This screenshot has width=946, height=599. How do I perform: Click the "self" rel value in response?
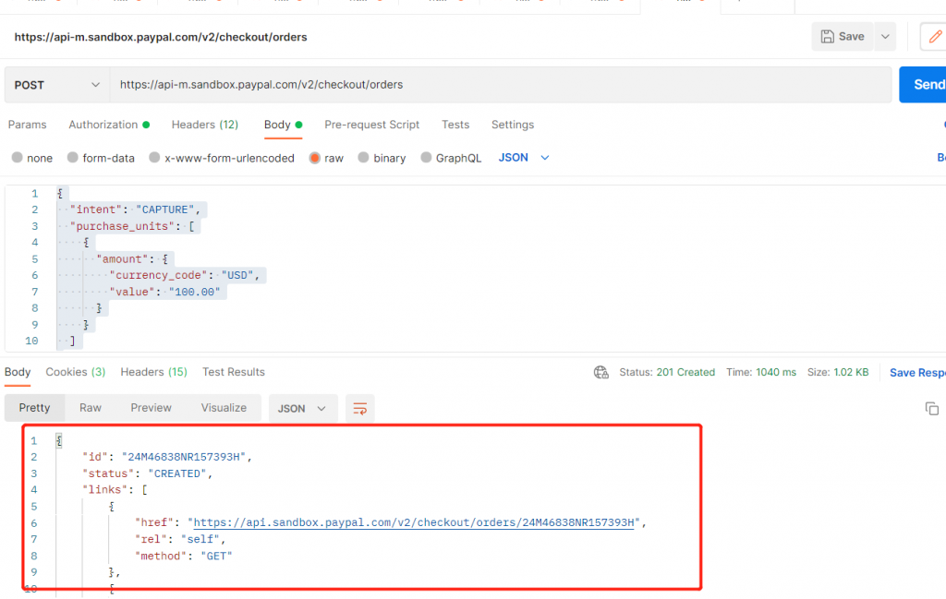pyautogui.click(x=200, y=539)
